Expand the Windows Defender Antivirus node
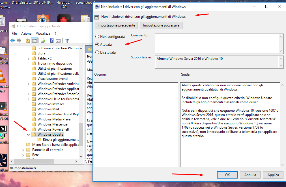Viewport: 286px width, 187px height. tap(28, 84)
